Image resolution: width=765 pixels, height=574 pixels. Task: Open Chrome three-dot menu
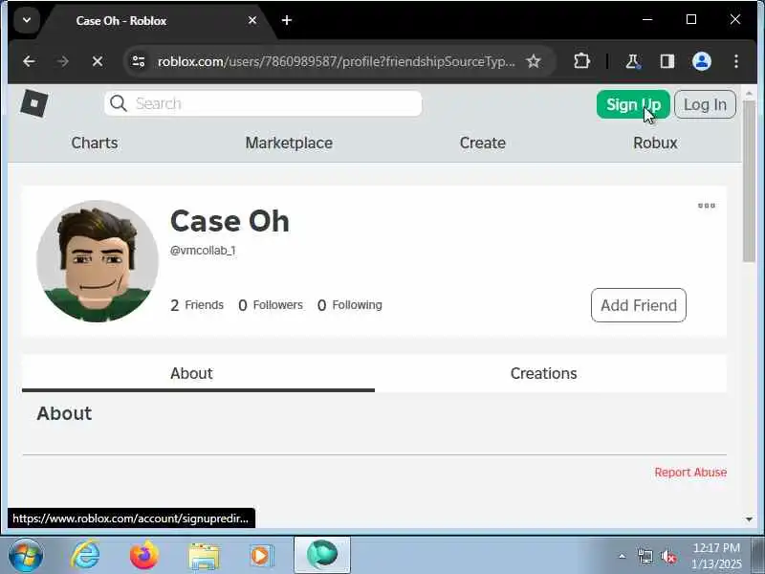click(735, 61)
